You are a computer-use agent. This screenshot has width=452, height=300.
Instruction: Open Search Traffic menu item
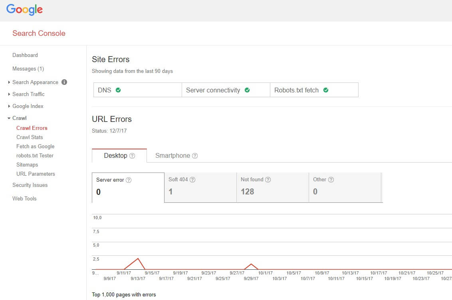coord(28,94)
